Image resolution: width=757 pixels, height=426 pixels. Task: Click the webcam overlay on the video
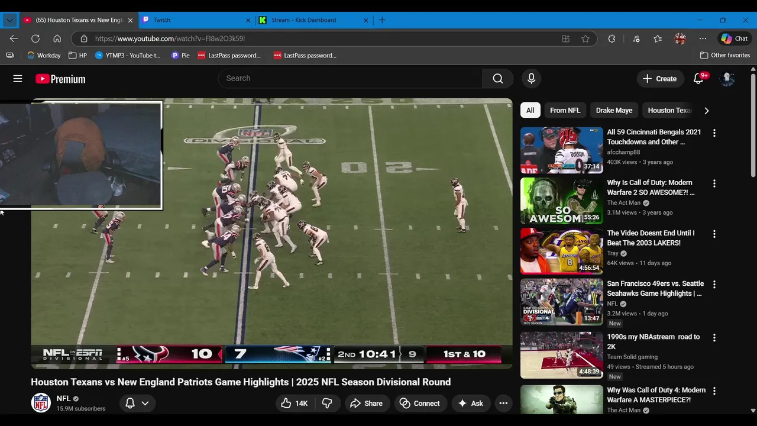coord(80,155)
